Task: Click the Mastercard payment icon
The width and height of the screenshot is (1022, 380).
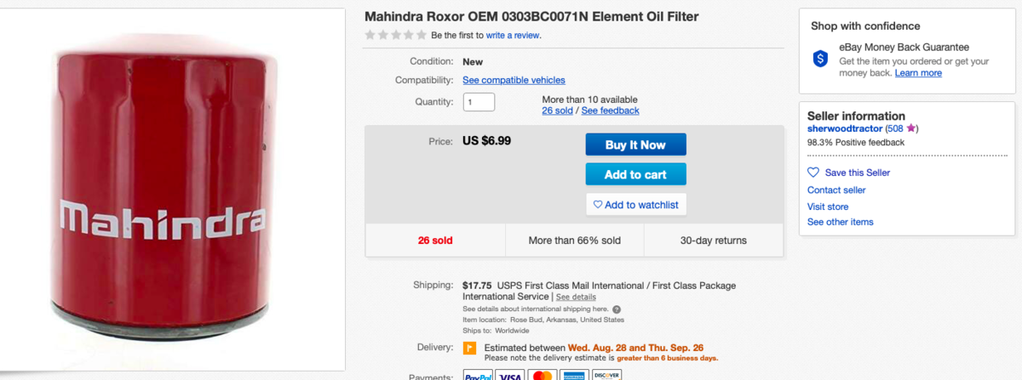Action: pos(543,375)
